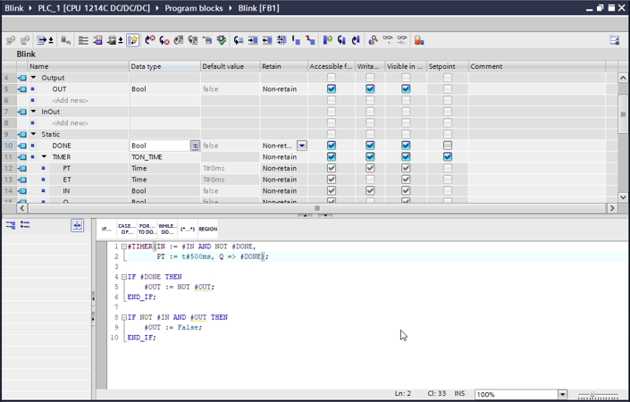Collapse the Static section

pos(34,134)
